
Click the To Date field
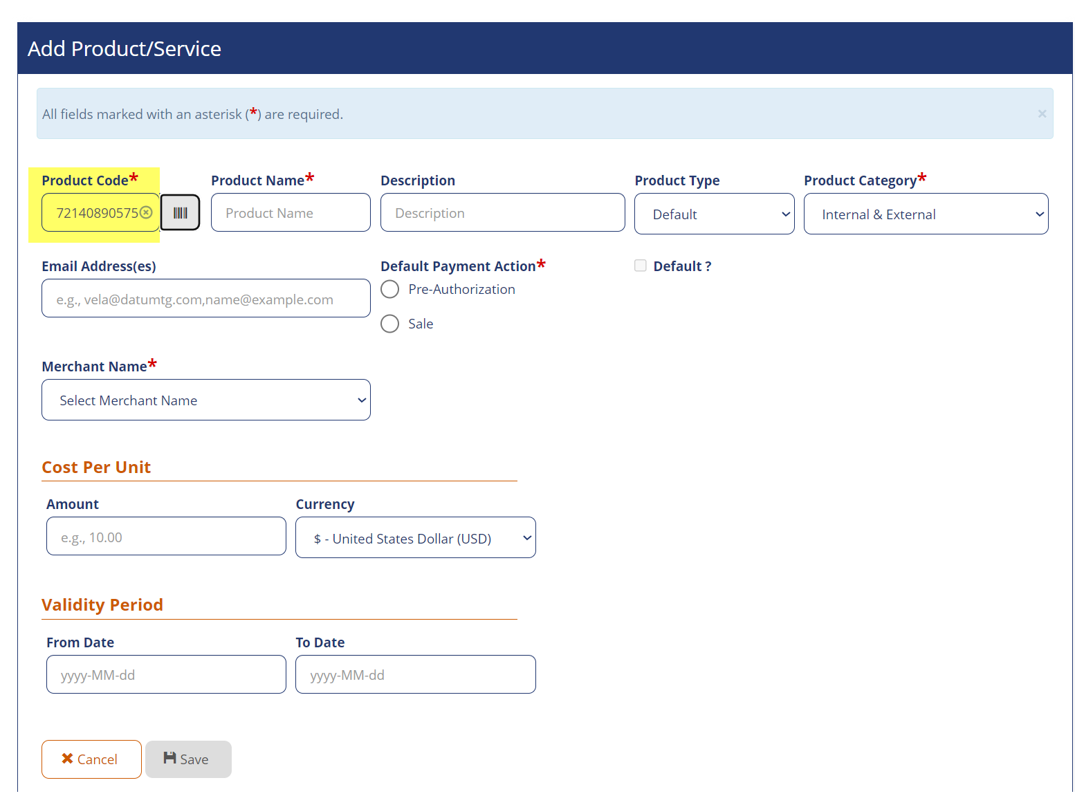pyautogui.click(x=415, y=675)
